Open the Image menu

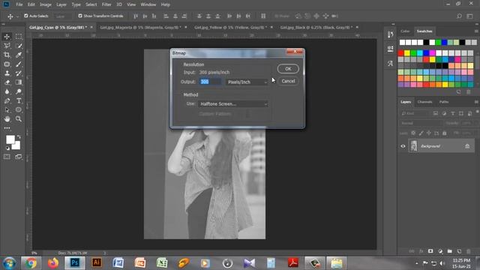tap(46, 4)
